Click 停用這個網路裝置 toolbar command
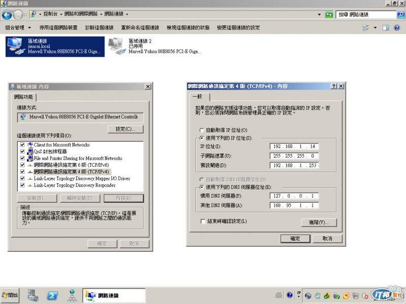 point(58,28)
